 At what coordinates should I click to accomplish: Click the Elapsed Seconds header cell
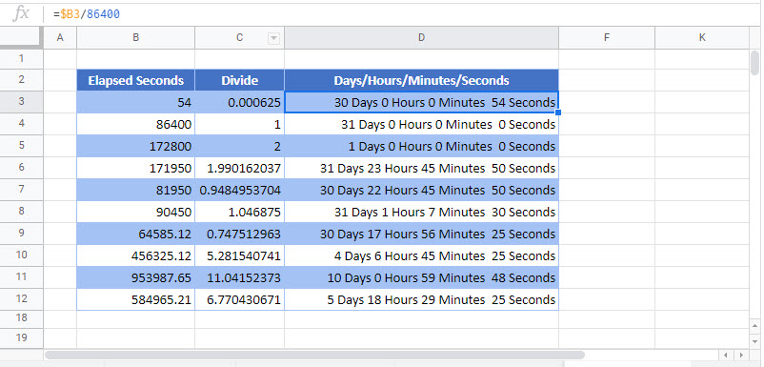(x=136, y=80)
